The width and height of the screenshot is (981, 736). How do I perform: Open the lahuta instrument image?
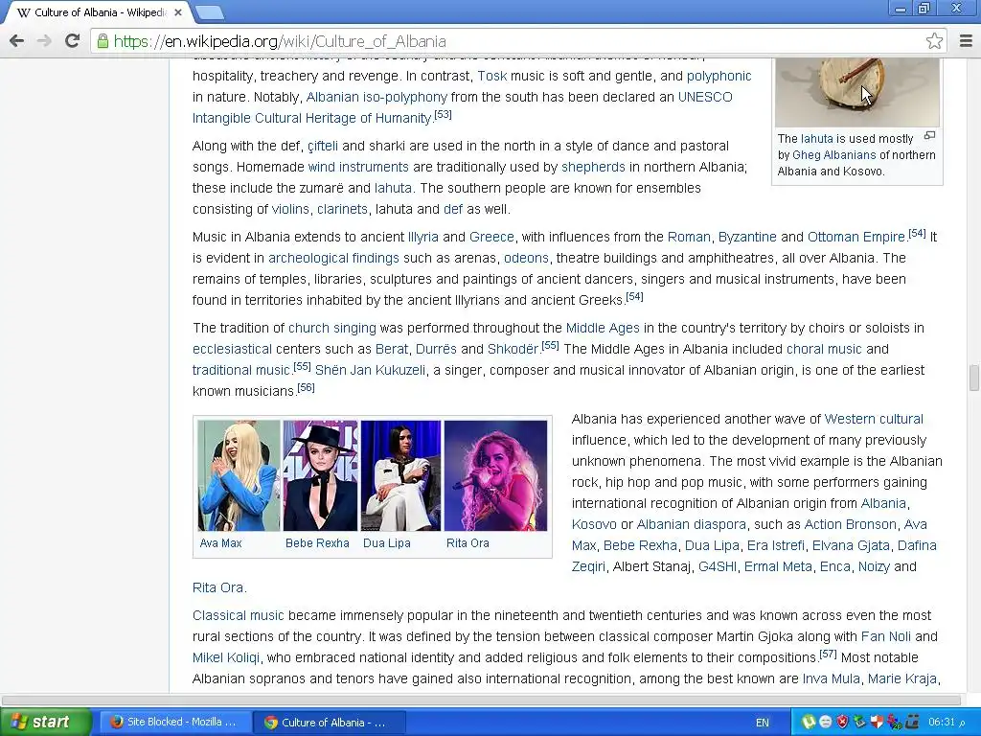pos(857,93)
